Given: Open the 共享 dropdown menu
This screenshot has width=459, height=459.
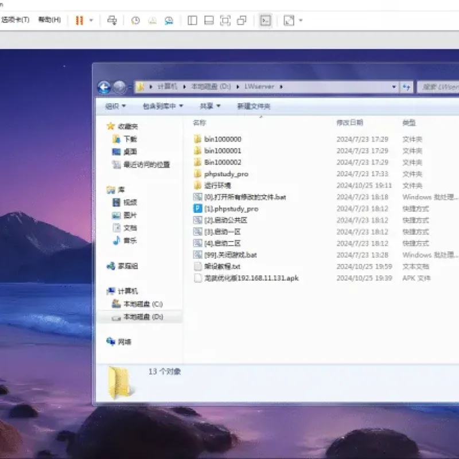Looking at the screenshot, I should (x=210, y=106).
